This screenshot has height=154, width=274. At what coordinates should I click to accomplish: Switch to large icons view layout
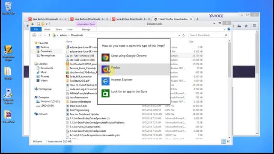click(x=228, y=142)
